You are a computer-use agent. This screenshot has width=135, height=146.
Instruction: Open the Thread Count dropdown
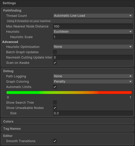pos(93,16)
